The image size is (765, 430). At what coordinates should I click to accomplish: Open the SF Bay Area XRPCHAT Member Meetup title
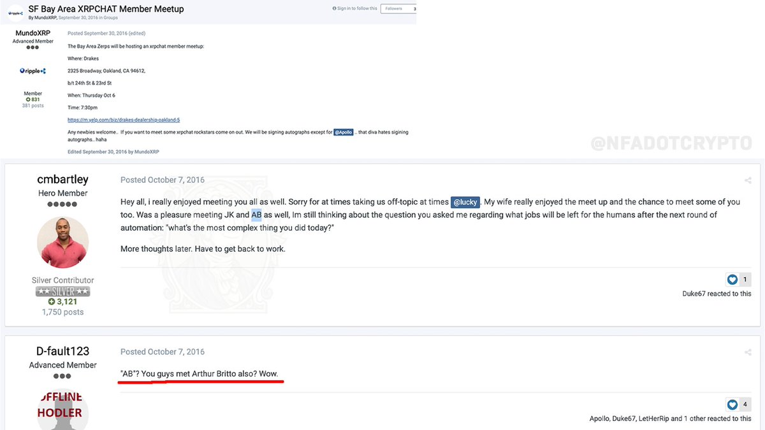pyautogui.click(x=106, y=9)
